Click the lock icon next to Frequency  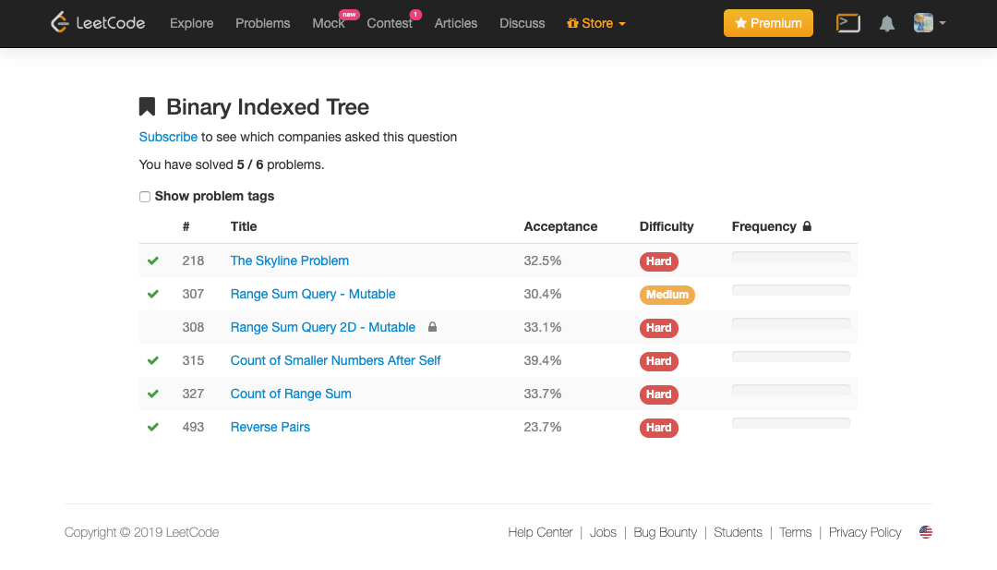point(807,225)
